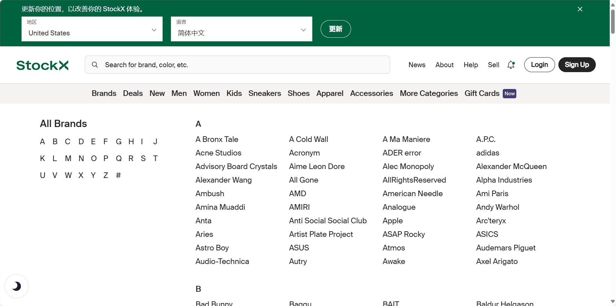Open the AllRightsReserved brand
The image size is (616, 306).
(x=414, y=180)
